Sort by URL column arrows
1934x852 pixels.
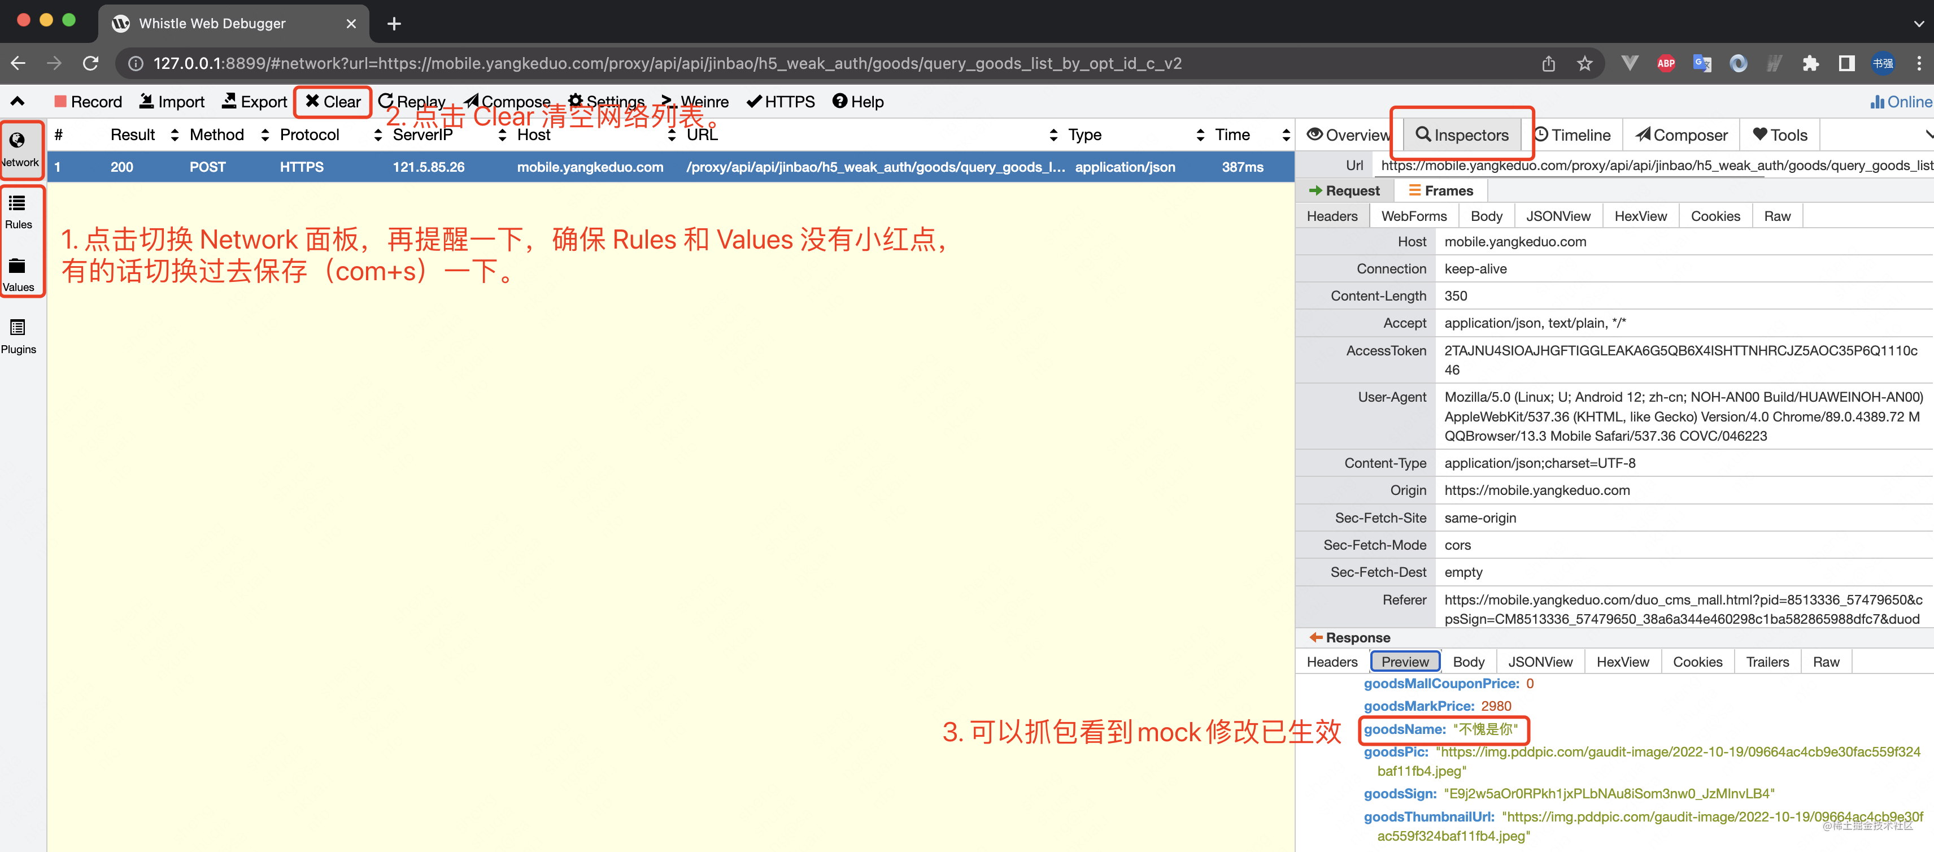(1053, 135)
